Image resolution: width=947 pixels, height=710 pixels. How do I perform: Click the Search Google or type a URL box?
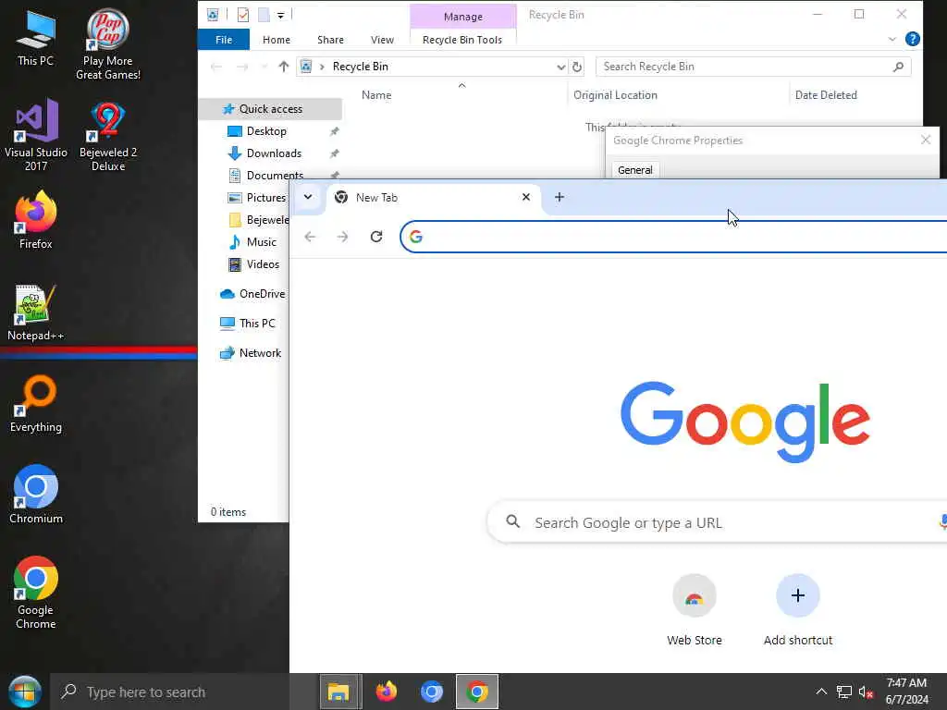click(717, 523)
